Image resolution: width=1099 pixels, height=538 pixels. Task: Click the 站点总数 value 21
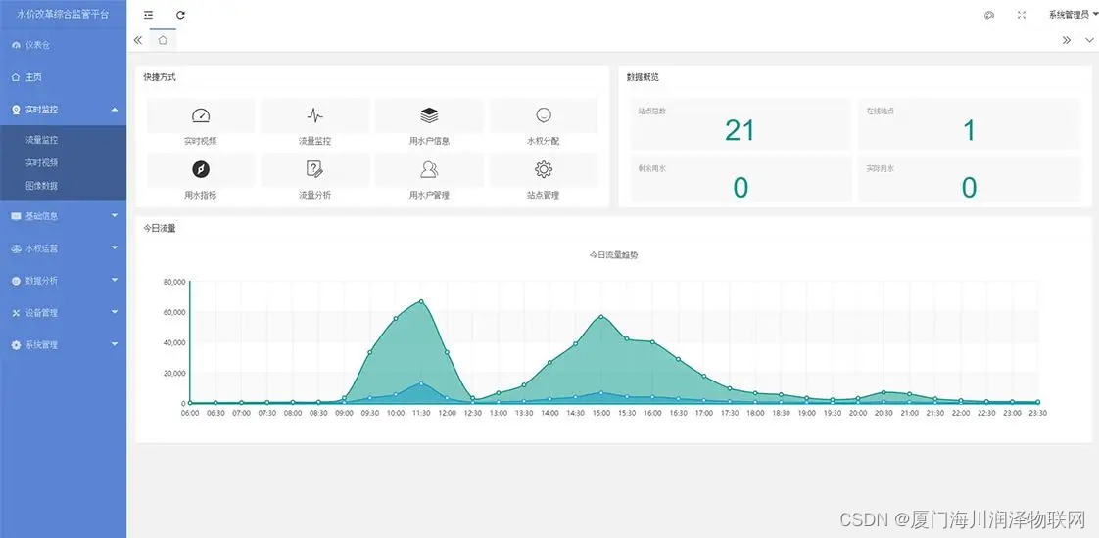coord(740,130)
